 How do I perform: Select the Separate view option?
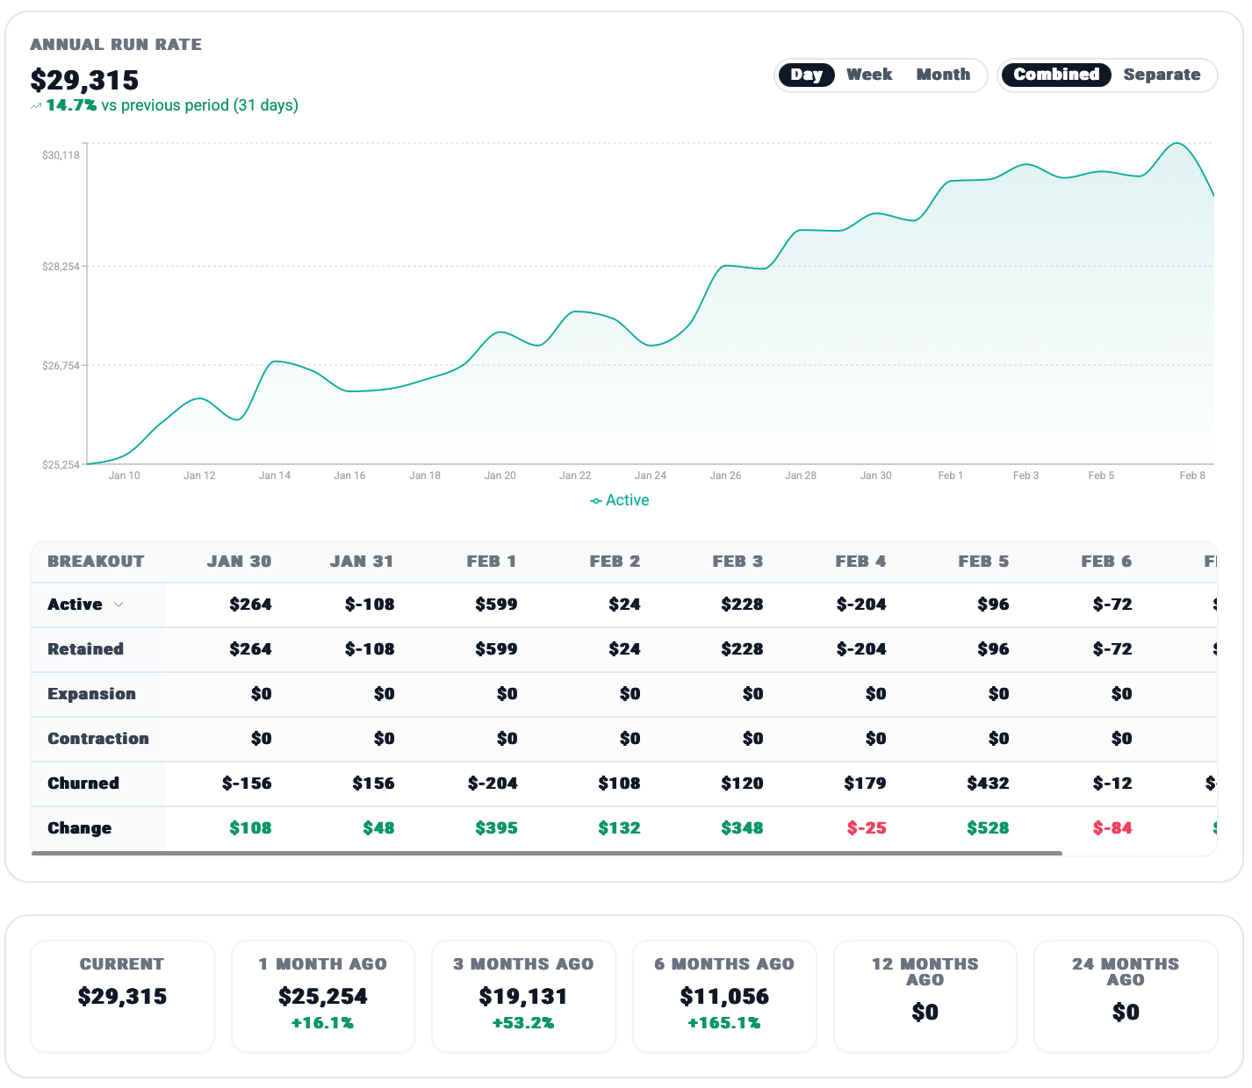coord(1161,75)
